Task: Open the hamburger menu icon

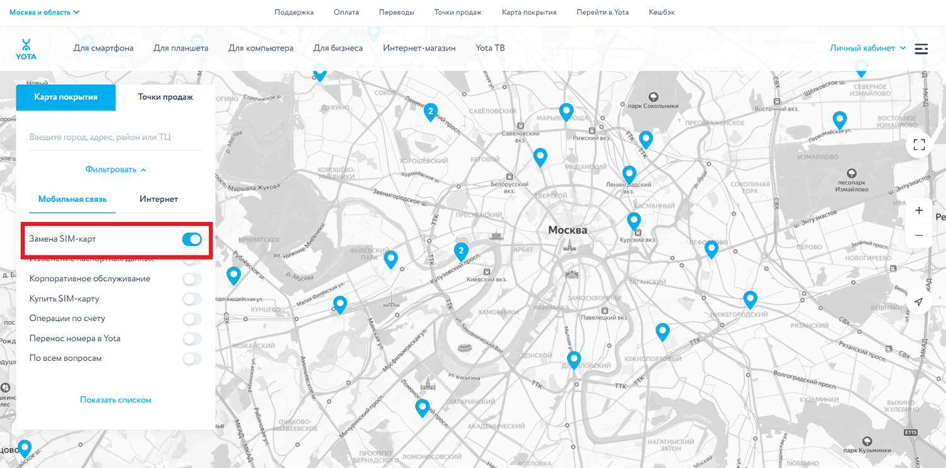Action: [921, 49]
